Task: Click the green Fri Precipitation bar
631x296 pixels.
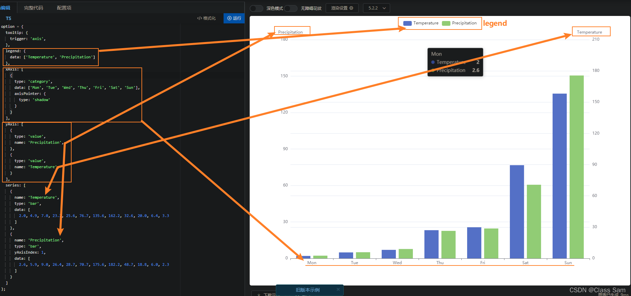Action: [x=491, y=243]
